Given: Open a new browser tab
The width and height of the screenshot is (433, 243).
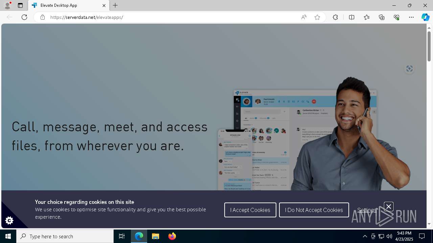Looking at the screenshot, I should [115, 5].
